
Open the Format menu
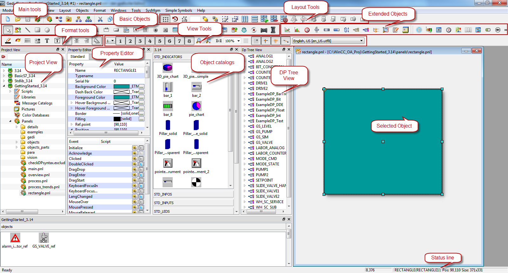(99, 10)
